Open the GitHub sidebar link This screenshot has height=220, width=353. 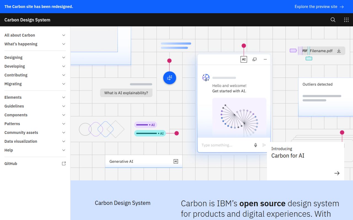point(35,164)
